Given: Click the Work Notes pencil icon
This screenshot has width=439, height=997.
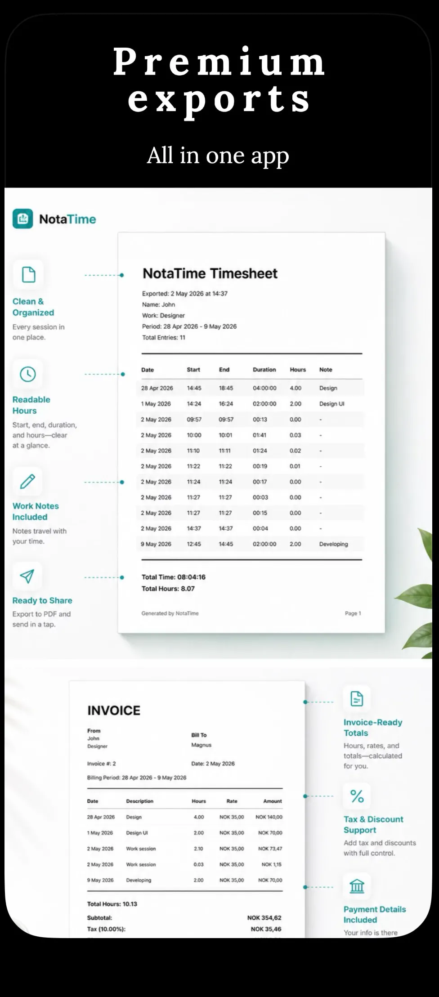Looking at the screenshot, I should coord(27,481).
